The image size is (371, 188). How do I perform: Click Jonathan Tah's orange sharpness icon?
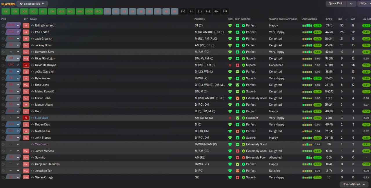pyautogui.click(x=237, y=171)
